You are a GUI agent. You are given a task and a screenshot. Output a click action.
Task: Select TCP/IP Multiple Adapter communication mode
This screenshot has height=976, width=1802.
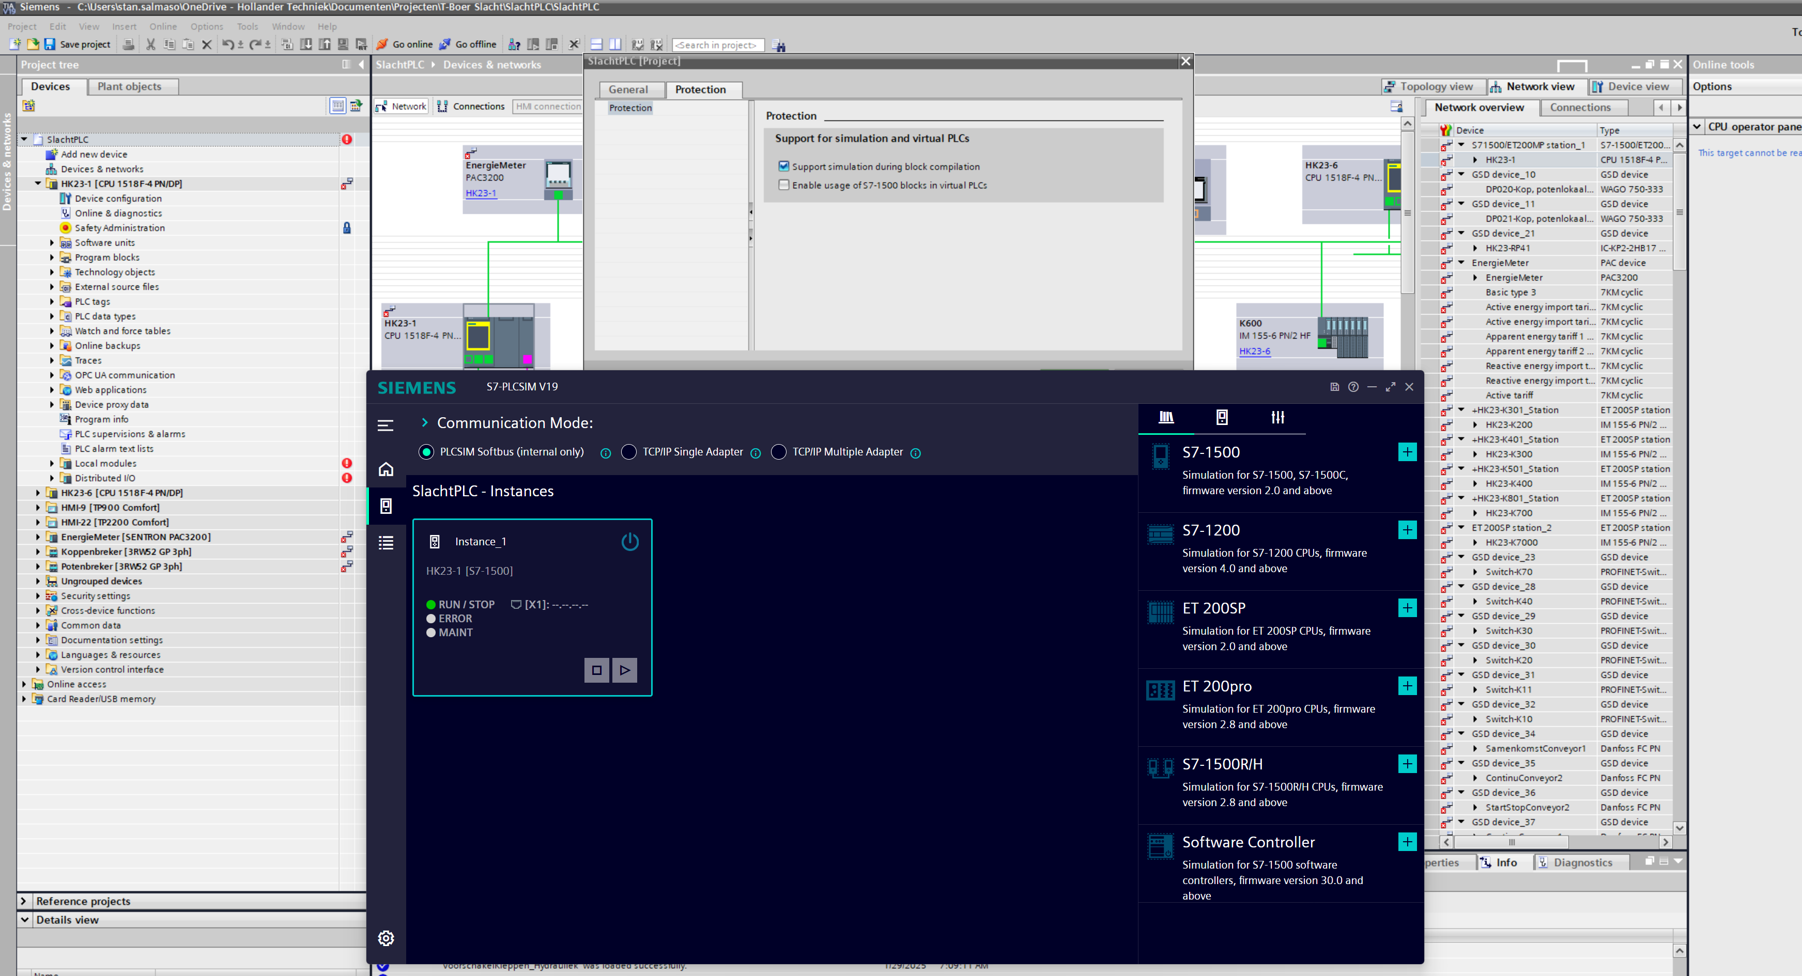(779, 452)
